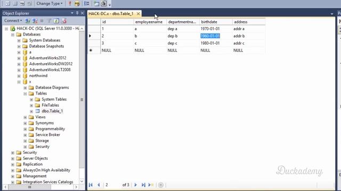The height and width of the screenshot is (191, 341).
Task: Click the Add Table toolbar icon
Action: click(96, 4)
